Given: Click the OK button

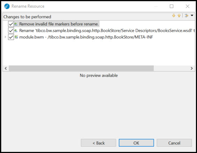Looking at the screenshot, I should [x=136, y=143].
